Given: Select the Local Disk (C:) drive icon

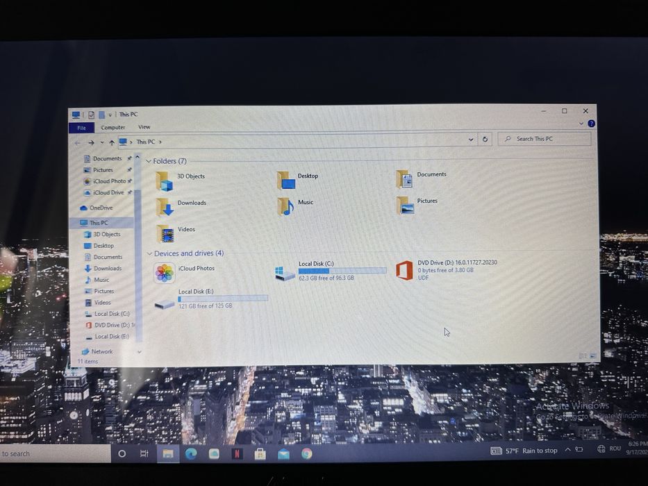Looking at the screenshot, I should (285, 274).
